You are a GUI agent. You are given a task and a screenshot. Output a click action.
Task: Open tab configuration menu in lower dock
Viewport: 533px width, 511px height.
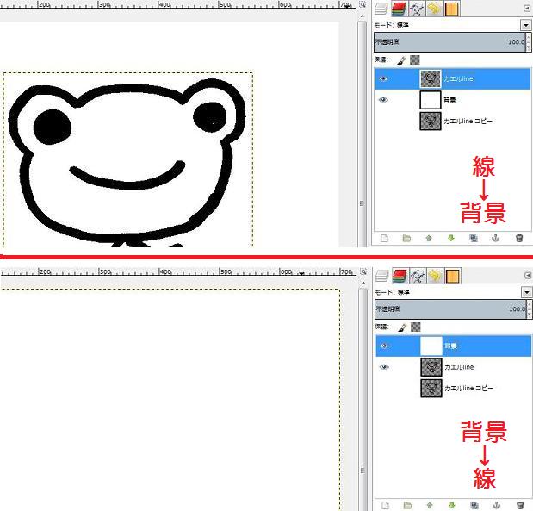(x=528, y=276)
